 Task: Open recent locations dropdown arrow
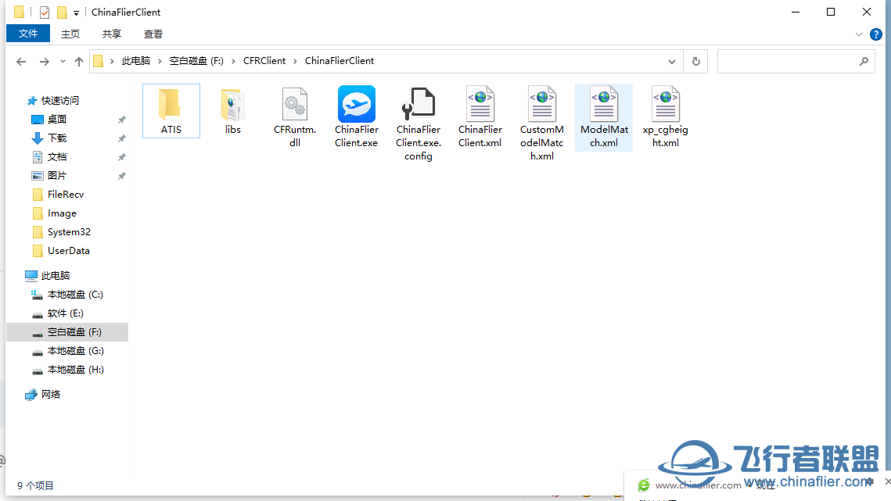tap(63, 61)
